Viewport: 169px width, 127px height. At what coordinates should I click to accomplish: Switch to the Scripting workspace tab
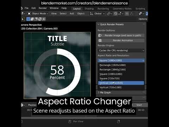[x=140, y=8]
